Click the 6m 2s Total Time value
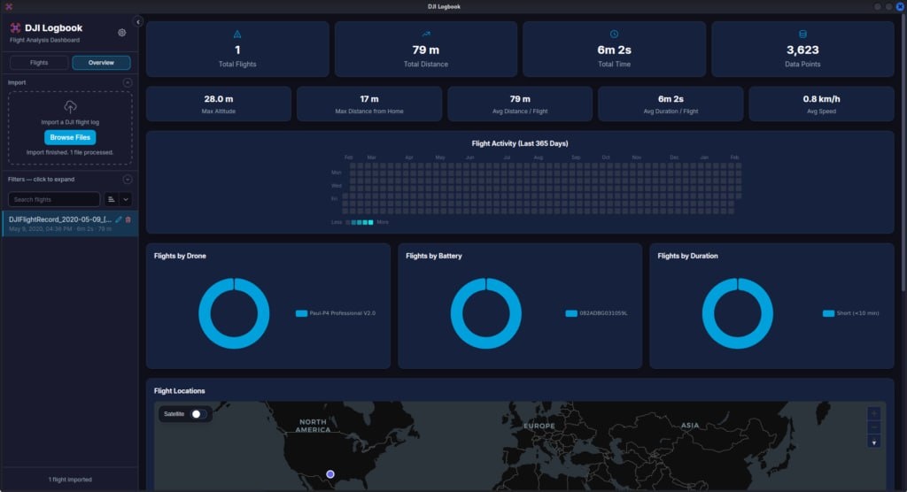 [x=615, y=50]
